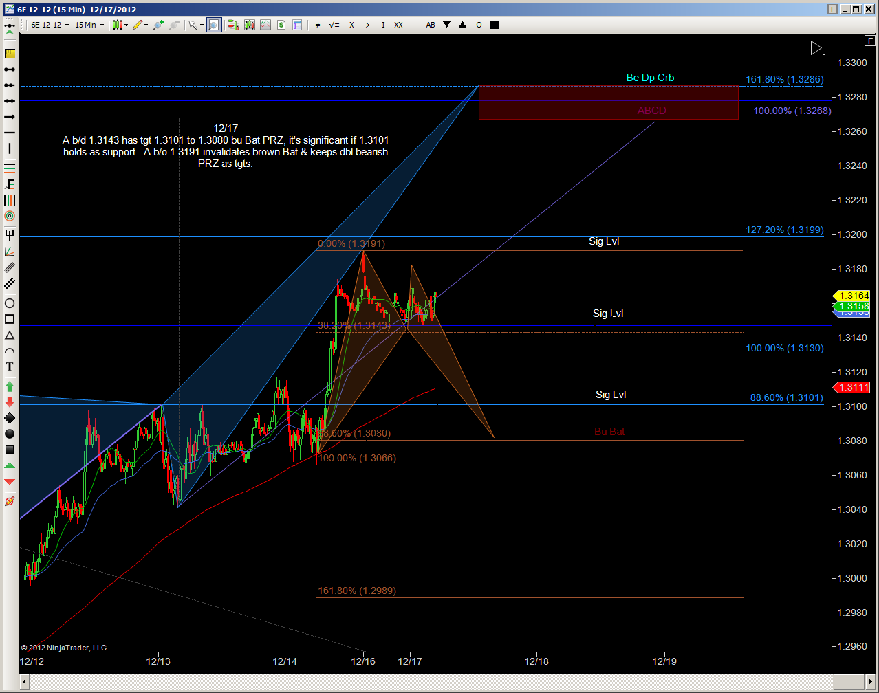Select the triangle drawing tool
The width and height of the screenshot is (879, 693).
tap(10, 335)
